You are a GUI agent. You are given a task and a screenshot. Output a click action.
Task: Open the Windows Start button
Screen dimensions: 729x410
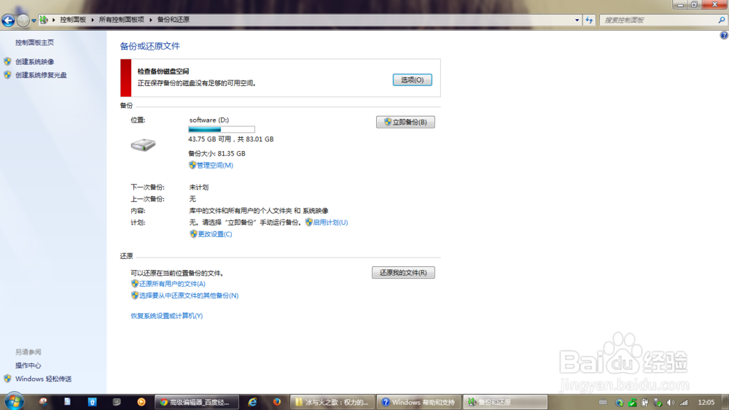(x=14, y=401)
